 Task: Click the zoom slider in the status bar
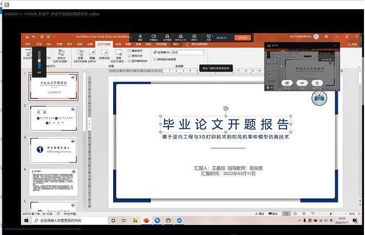click(332, 213)
